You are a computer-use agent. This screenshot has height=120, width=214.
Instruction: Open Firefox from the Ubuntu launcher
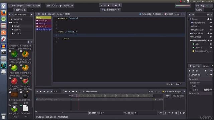[4, 13]
